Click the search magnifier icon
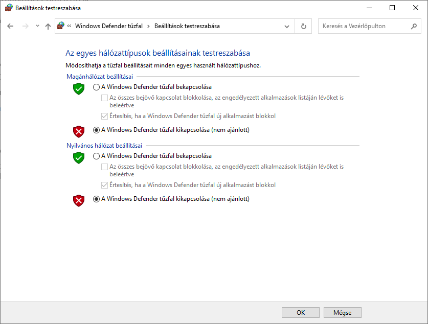This screenshot has width=428, height=324. coord(414,26)
